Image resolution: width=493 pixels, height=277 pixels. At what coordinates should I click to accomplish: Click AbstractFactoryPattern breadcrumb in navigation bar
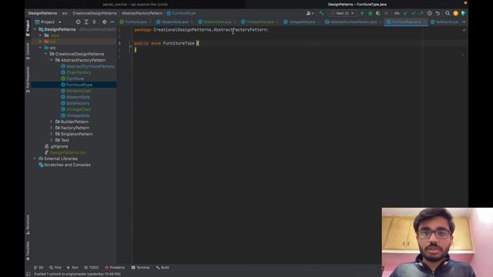click(x=142, y=13)
